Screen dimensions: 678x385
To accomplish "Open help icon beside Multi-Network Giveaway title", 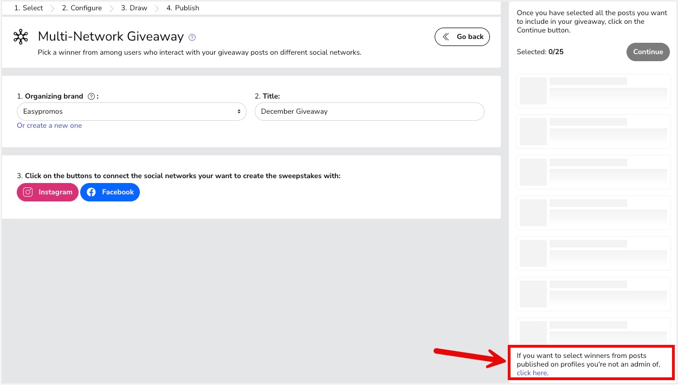I will click(x=192, y=37).
